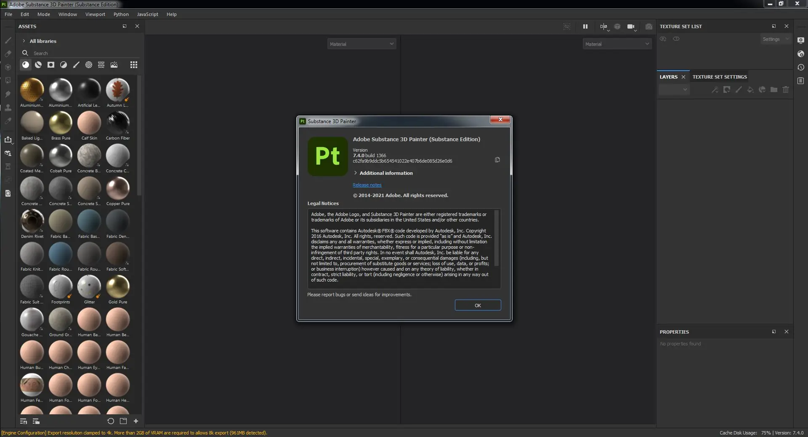Select the Paint brush tool in left toolbar
808x437 pixels.
pyautogui.click(x=8, y=40)
